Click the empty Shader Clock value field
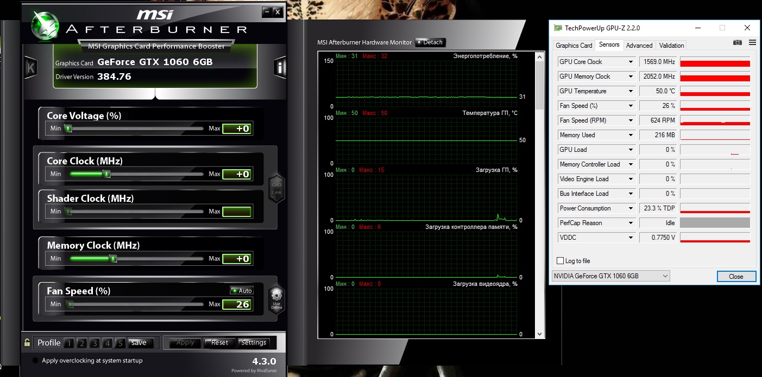The height and width of the screenshot is (377, 762). click(x=237, y=212)
